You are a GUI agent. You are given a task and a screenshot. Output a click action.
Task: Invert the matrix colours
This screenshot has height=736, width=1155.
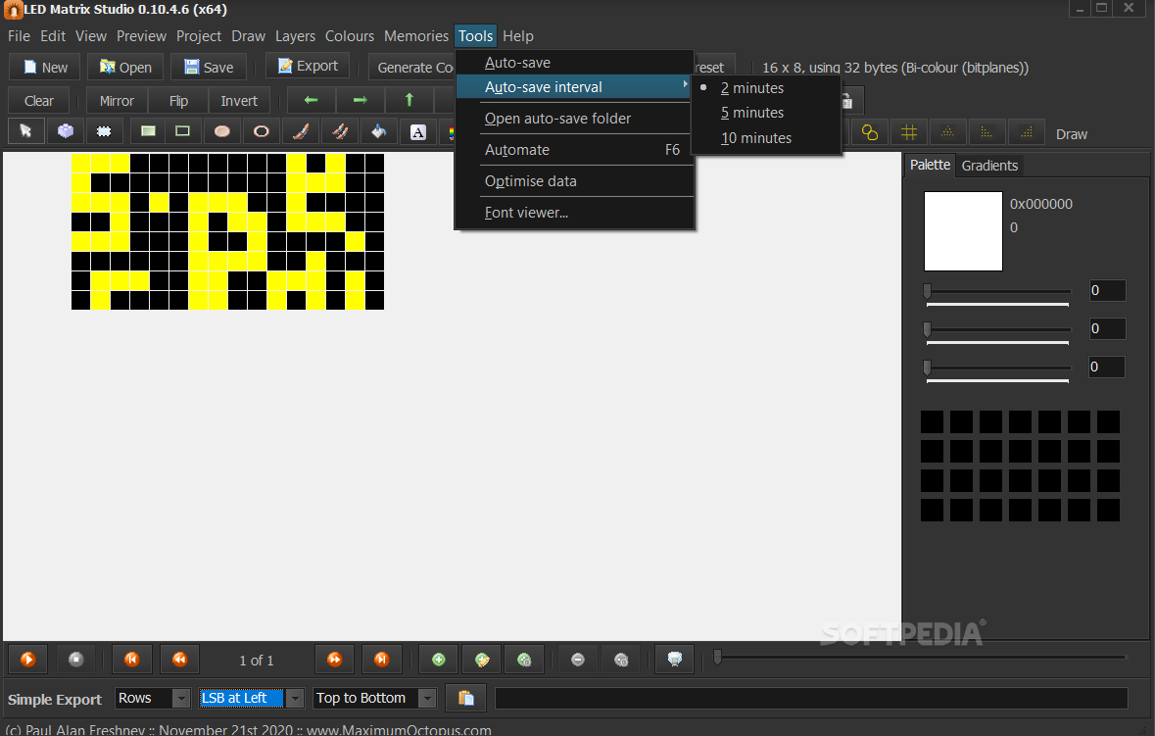pos(239,101)
